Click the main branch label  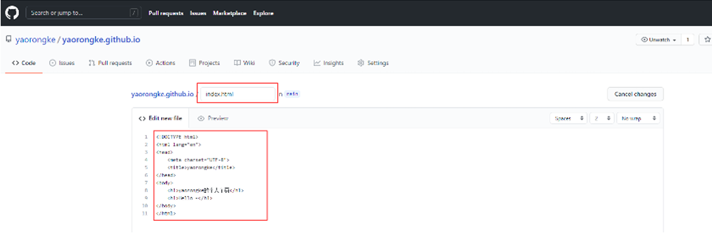click(x=293, y=94)
